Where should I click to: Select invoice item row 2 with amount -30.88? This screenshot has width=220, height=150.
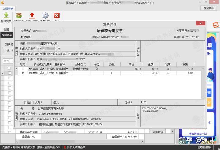[108, 73]
